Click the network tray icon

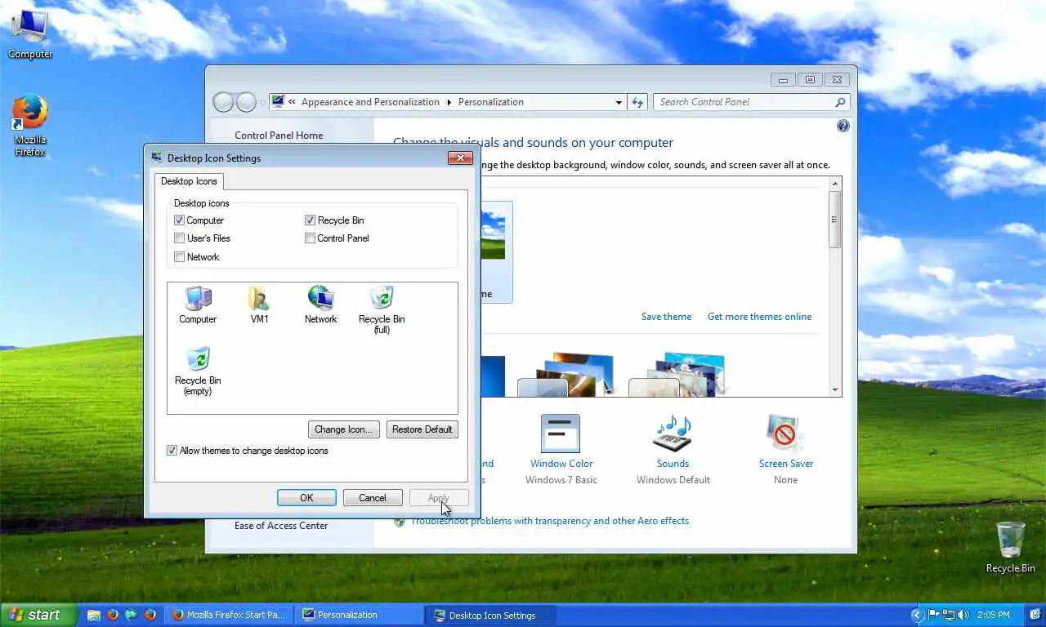[948, 615]
